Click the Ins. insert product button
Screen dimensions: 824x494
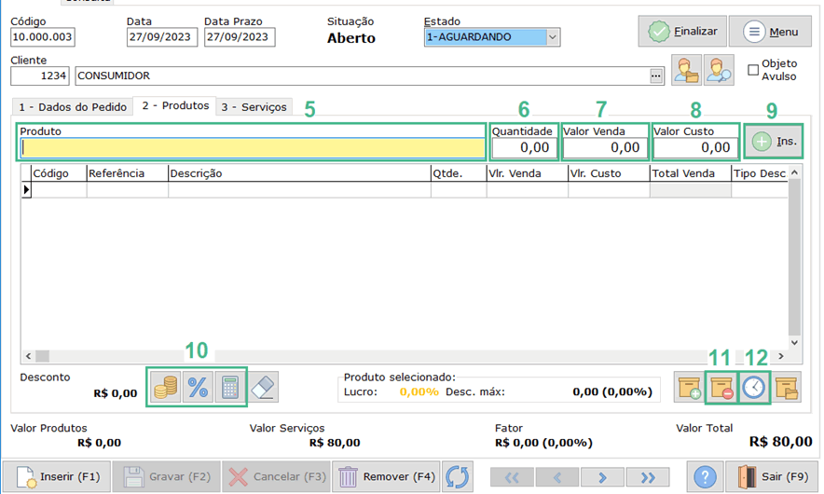[x=774, y=141]
